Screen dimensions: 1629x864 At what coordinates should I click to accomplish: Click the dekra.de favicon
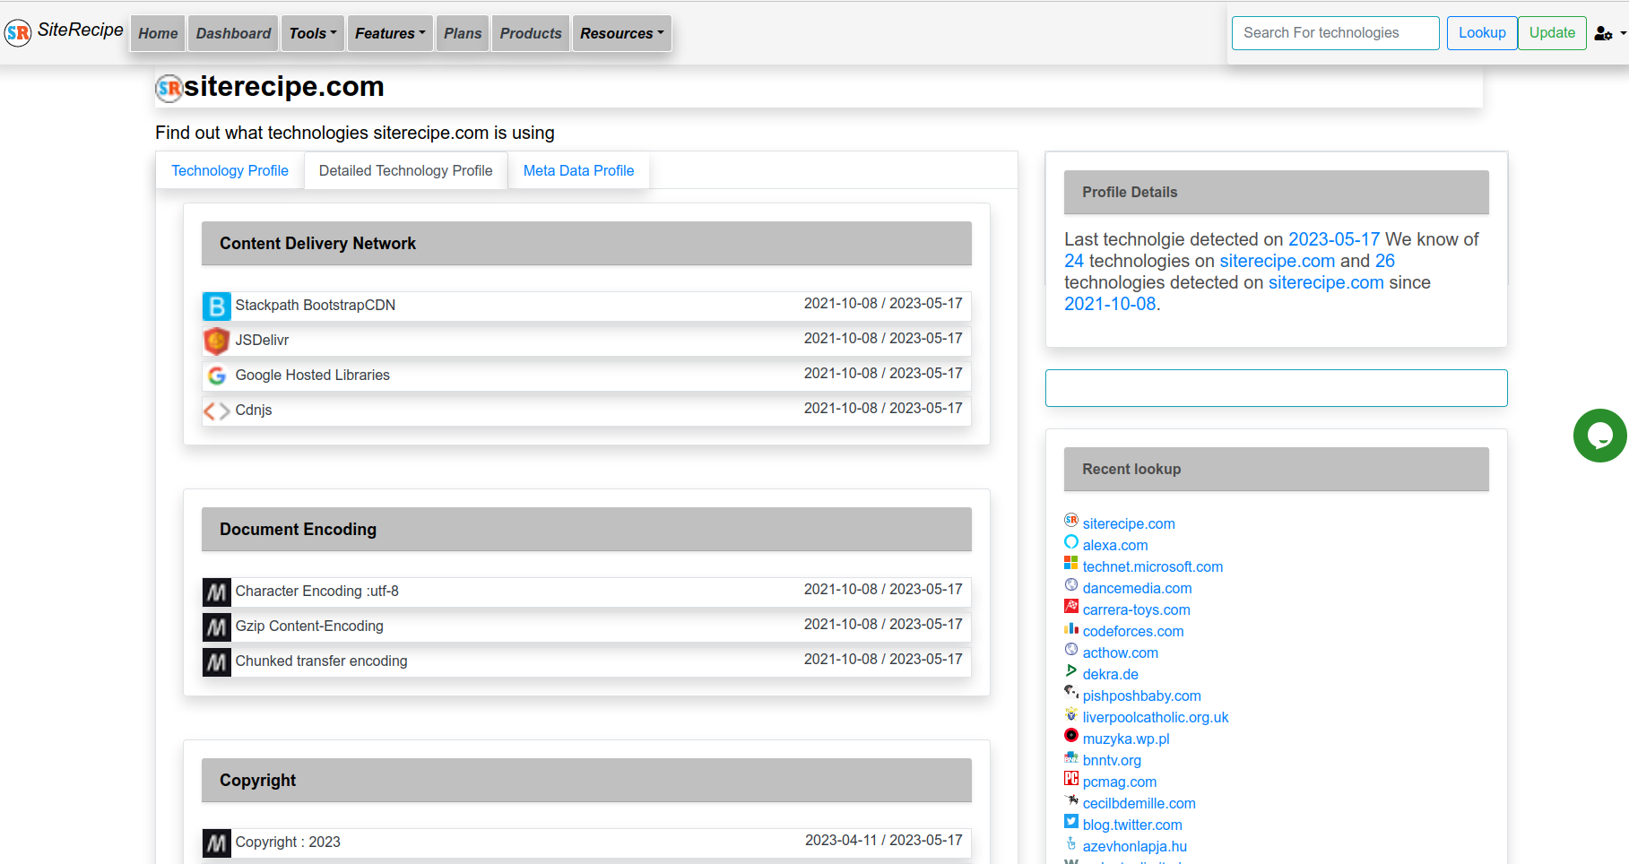[1071, 671]
